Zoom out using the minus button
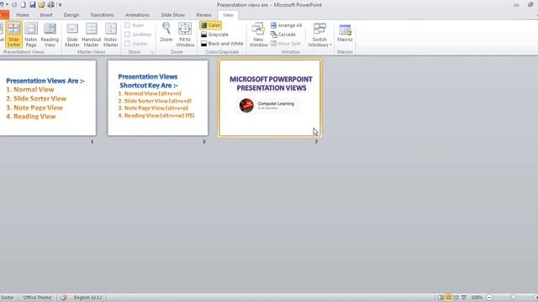Image resolution: width=538 pixels, height=302 pixels. 489,298
